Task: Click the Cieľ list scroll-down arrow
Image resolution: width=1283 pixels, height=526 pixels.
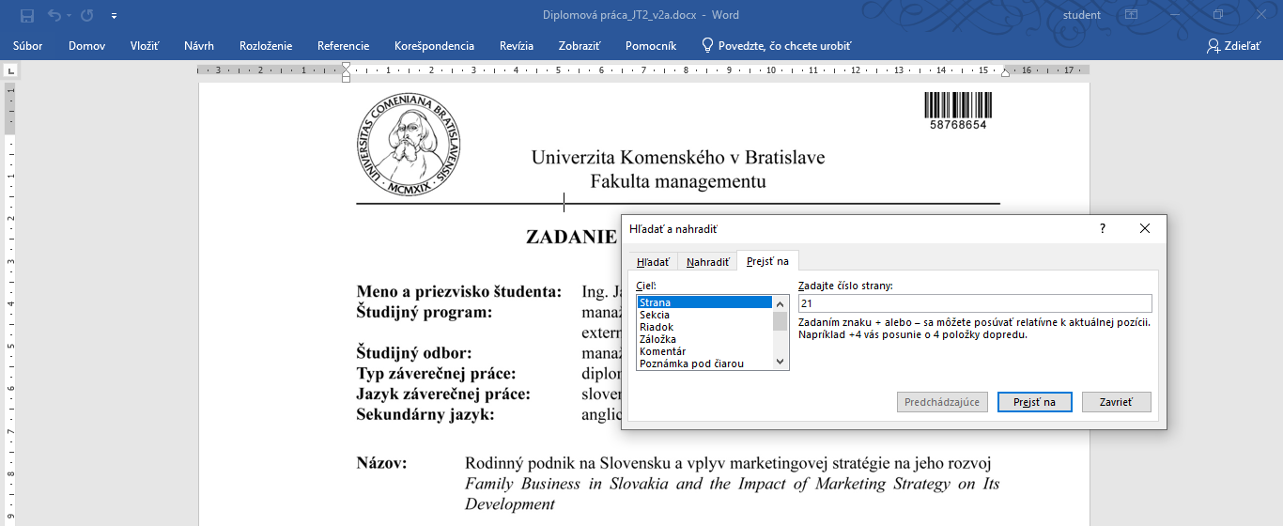Action: 780,362
